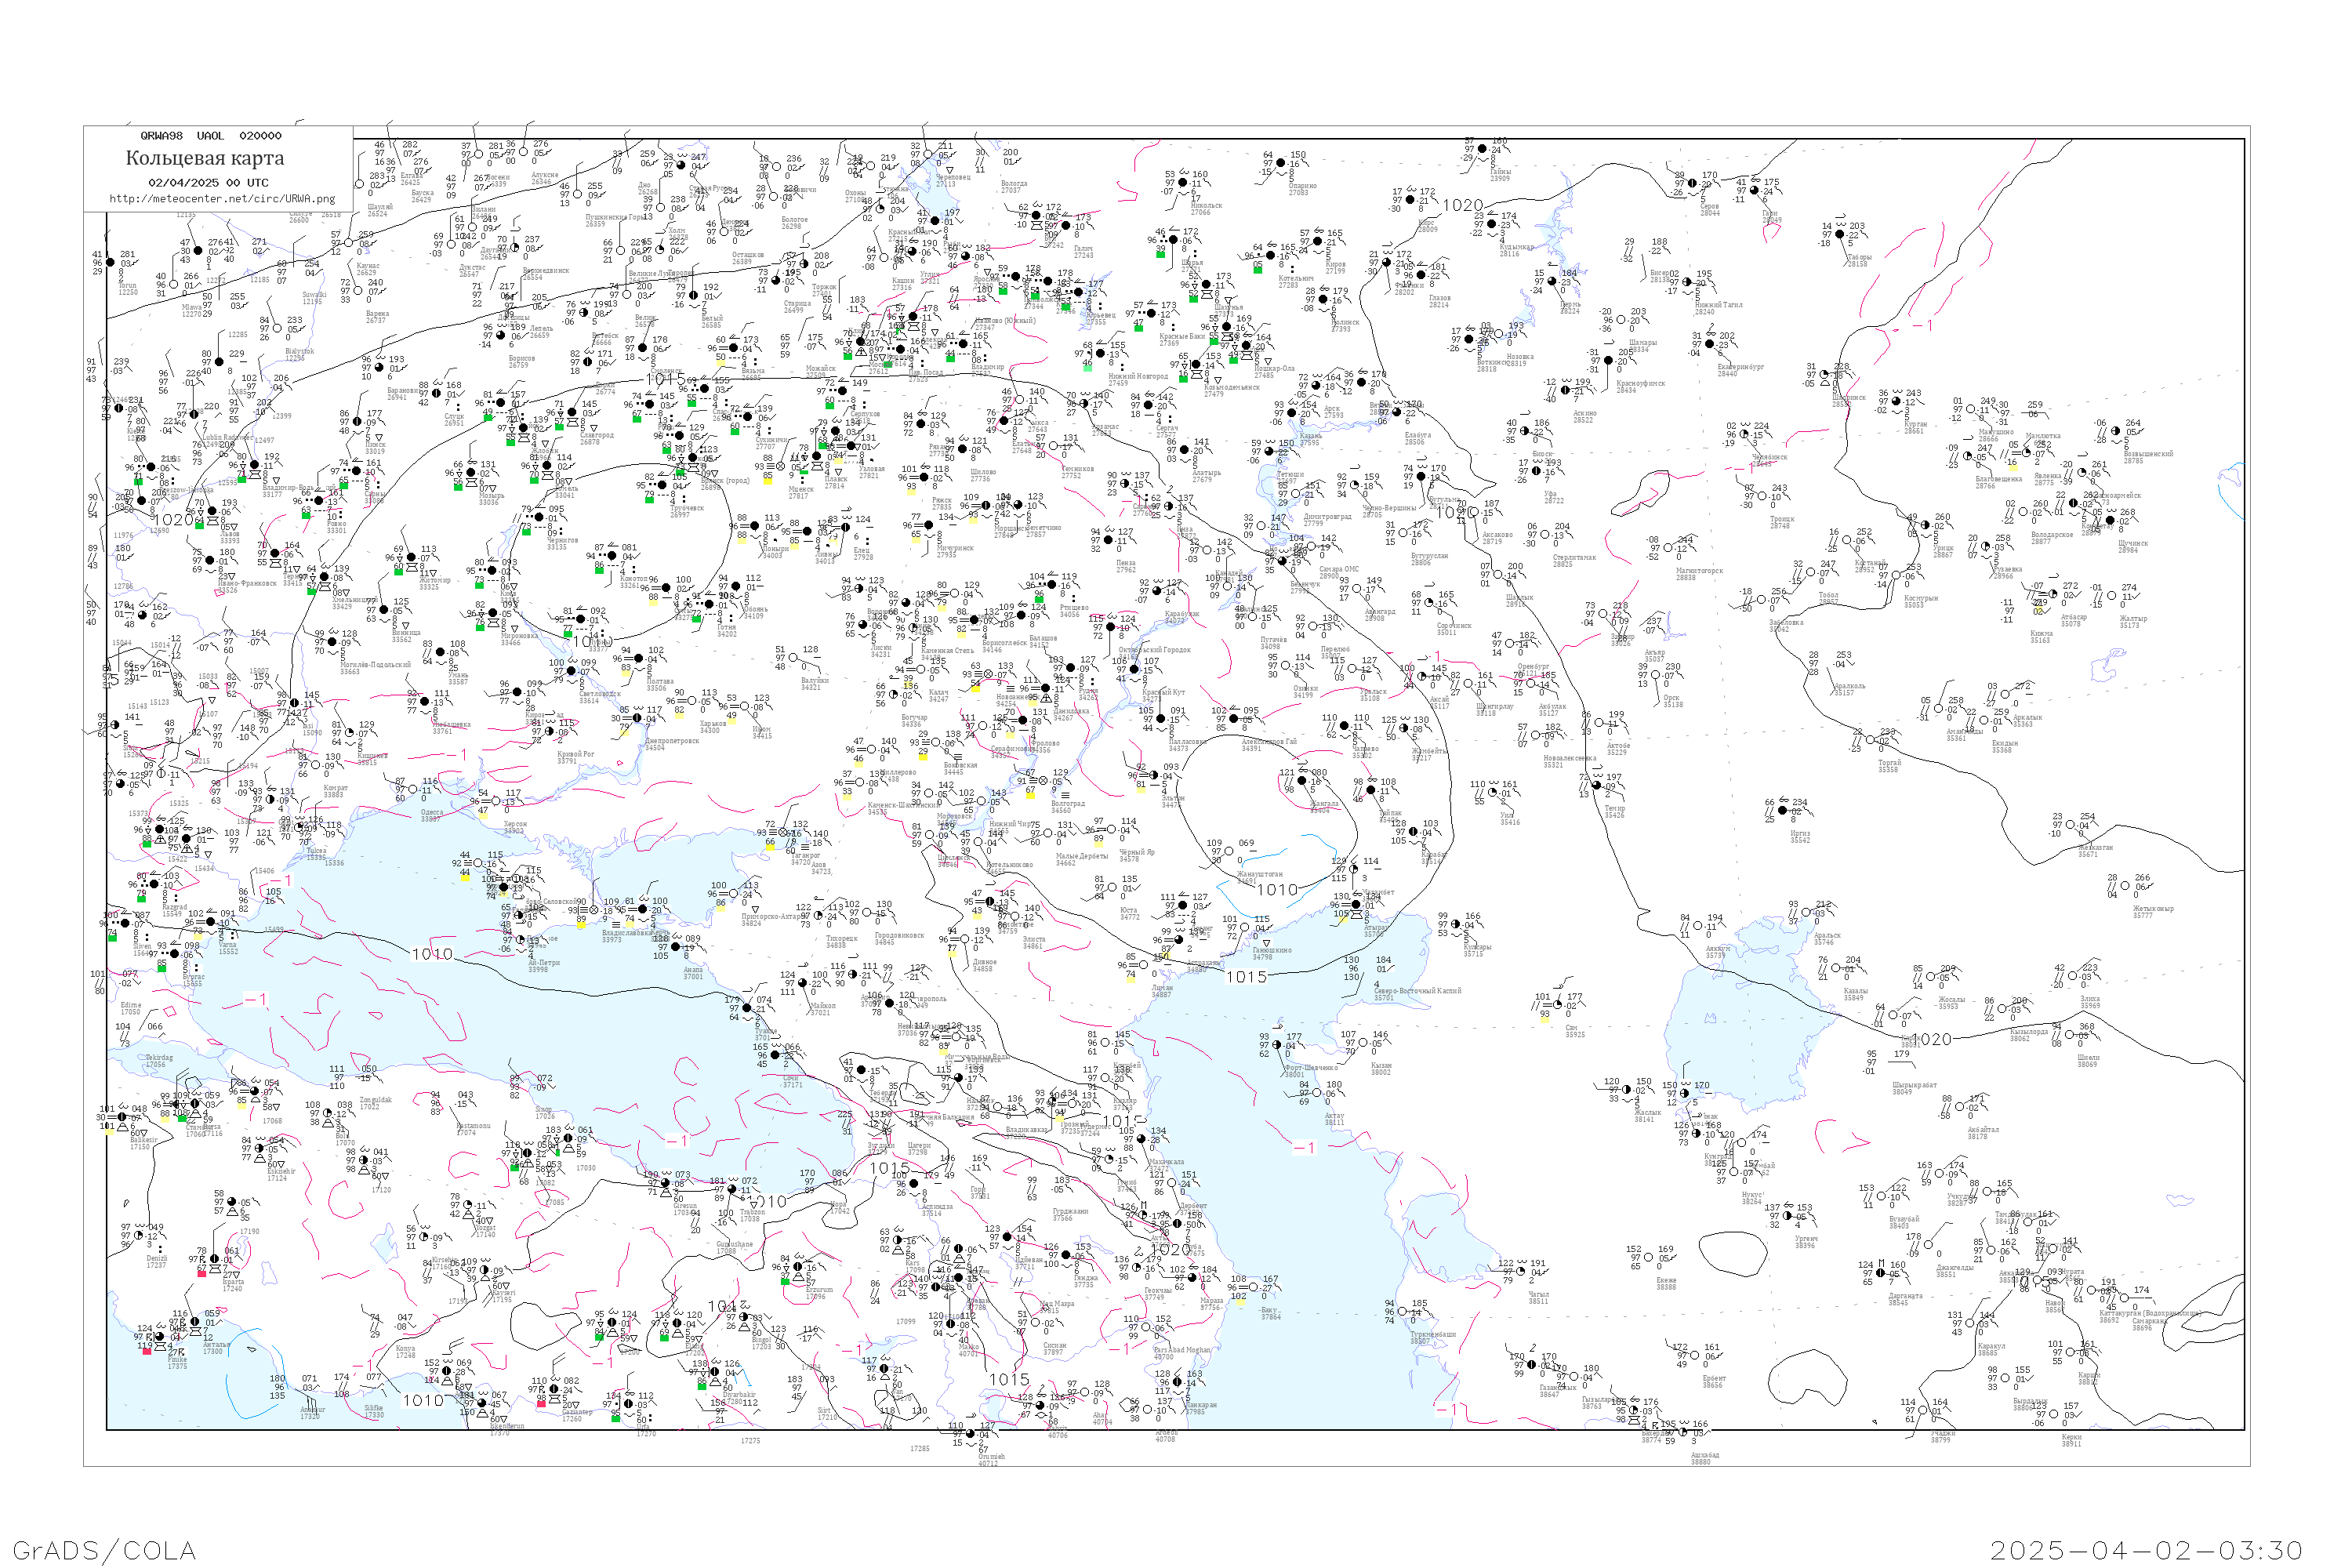Click the Волгоград station circle symbol
Viewport: 2352px width, 1568px height.
pos(1042,781)
